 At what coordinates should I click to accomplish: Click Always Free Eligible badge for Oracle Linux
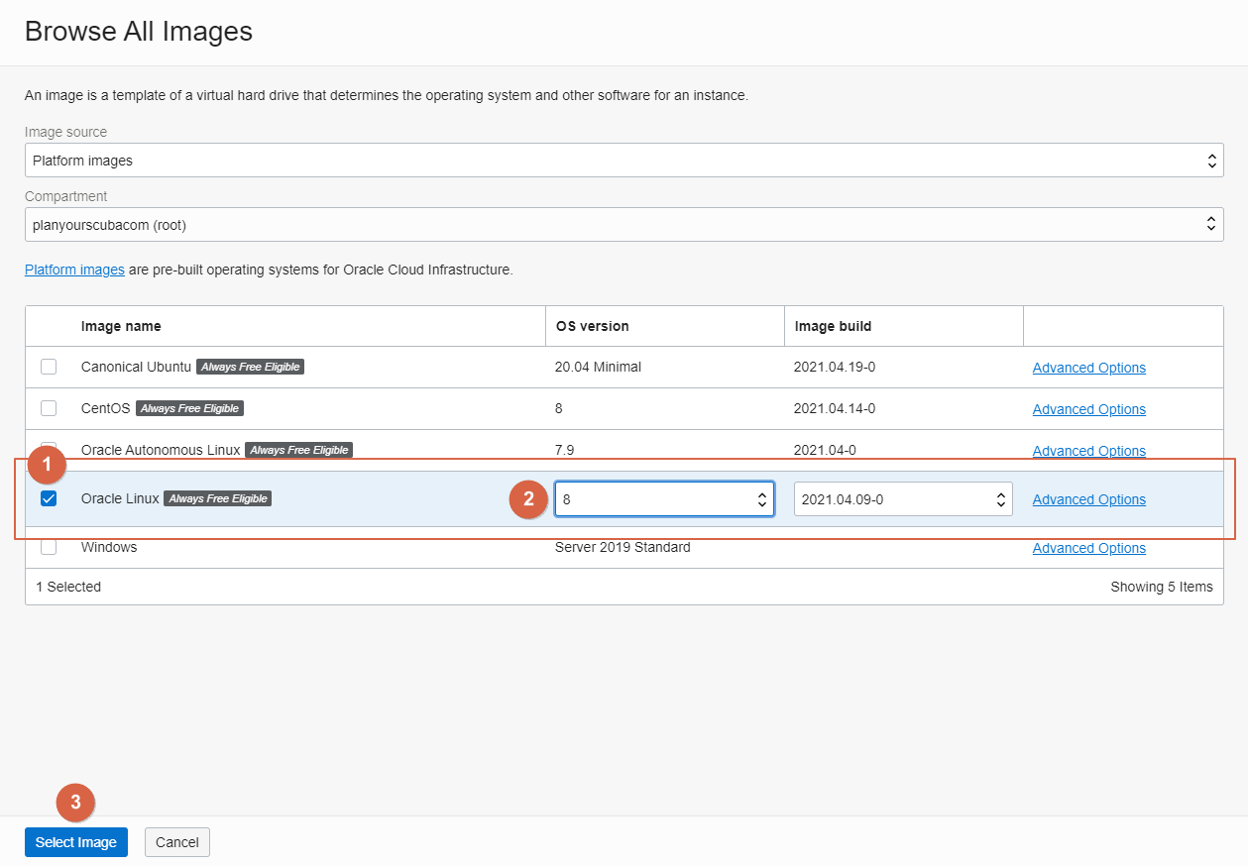pos(218,498)
